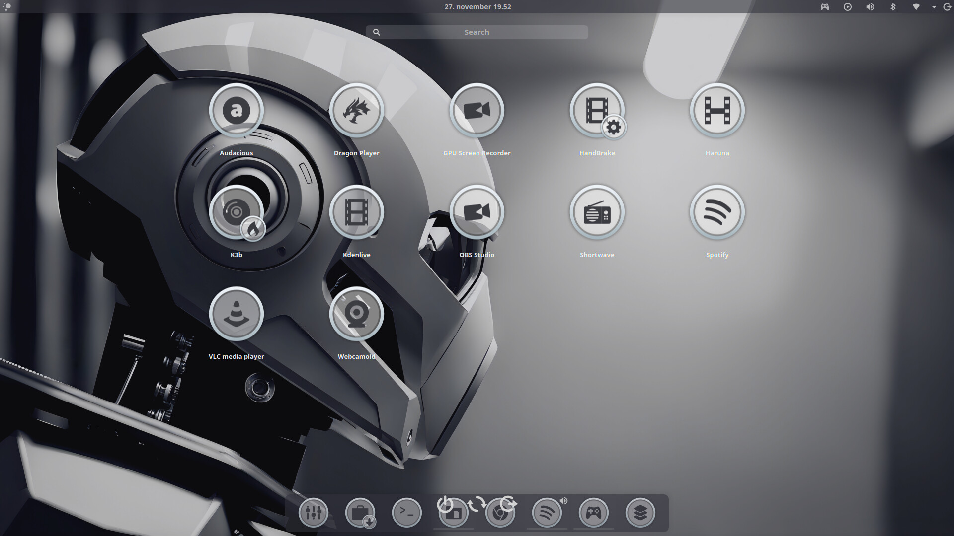This screenshot has width=954, height=536.
Task: Open Shortwave radio app
Action: point(597,212)
